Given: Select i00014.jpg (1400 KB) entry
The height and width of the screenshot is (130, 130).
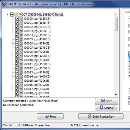Looking at the screenshot, I should [37, 76].
